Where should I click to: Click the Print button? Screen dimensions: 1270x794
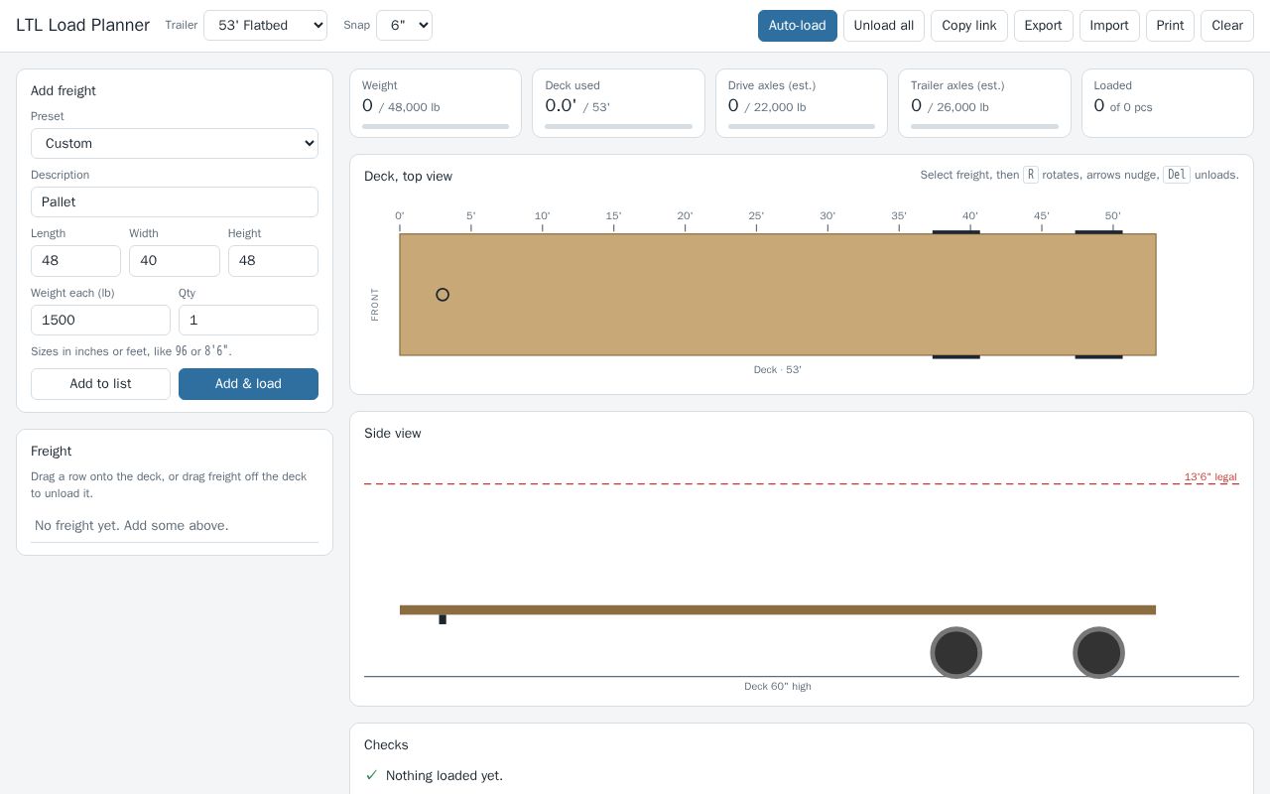[1170, 26]
